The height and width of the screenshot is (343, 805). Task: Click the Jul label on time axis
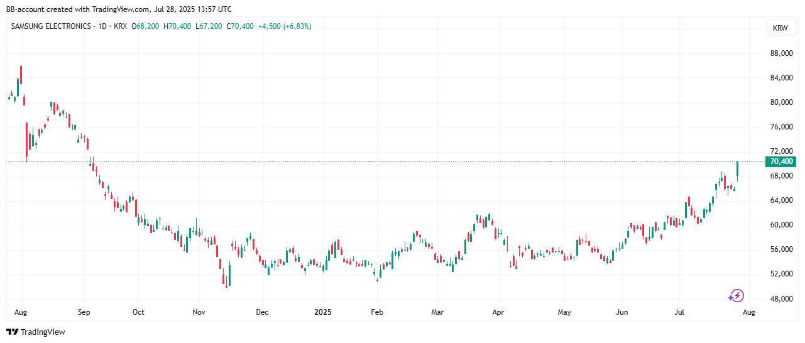pyautogui.click(x=679, y=312)
